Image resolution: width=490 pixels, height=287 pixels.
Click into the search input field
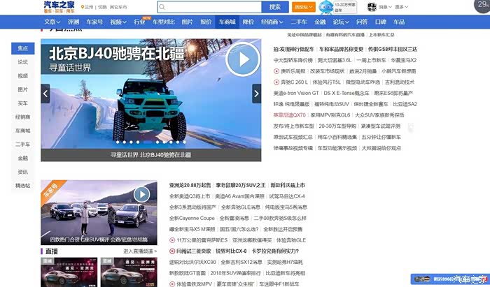[x=210, y=7]
